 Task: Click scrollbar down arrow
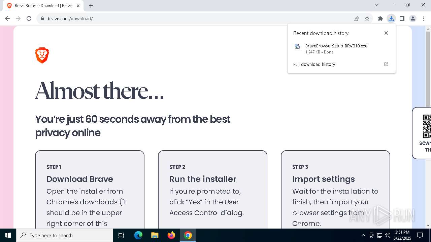tap(428, 226)
